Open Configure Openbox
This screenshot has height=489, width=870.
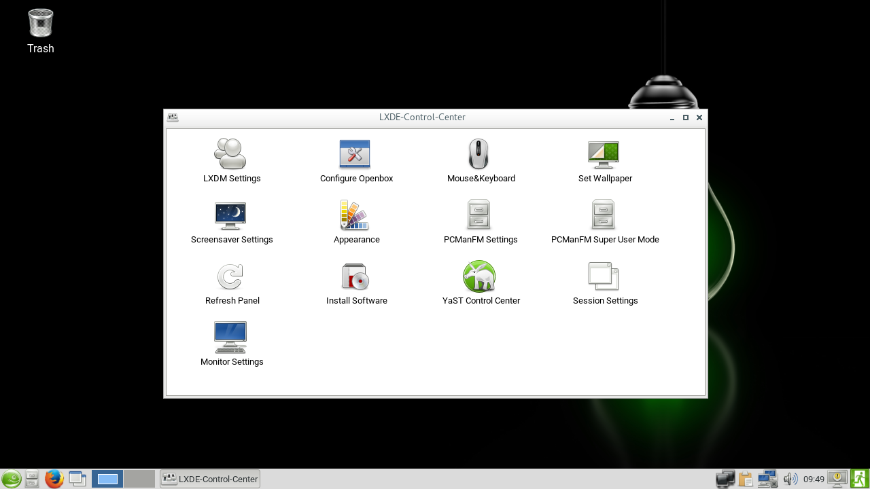[355, 154]
